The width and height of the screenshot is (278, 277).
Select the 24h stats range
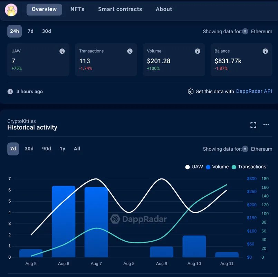(15, 31)
